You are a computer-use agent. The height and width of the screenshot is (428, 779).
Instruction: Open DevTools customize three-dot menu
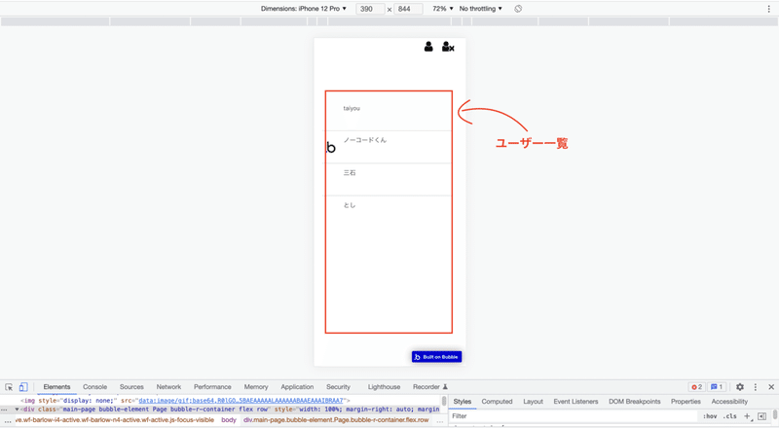(x=756, y=387)
